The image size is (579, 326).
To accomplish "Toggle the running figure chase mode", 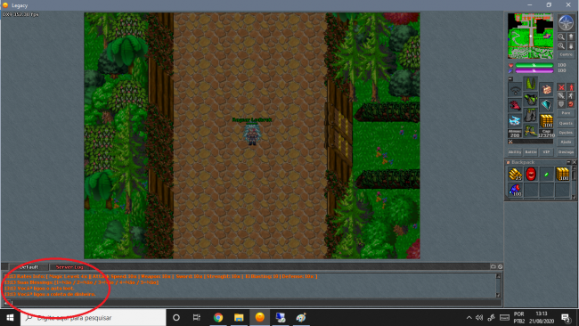I will (571, 95).
